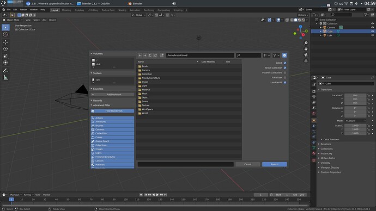Expand the Recents panel

point(98,101)
